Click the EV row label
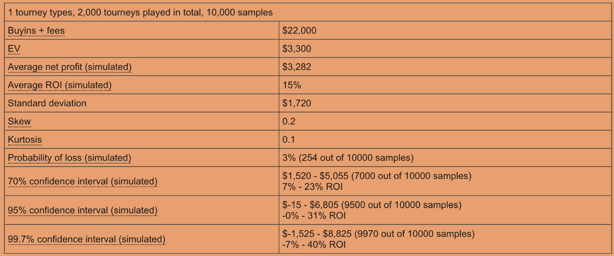The width and height of the screenshot is (614, 256). tap(13, 49)
